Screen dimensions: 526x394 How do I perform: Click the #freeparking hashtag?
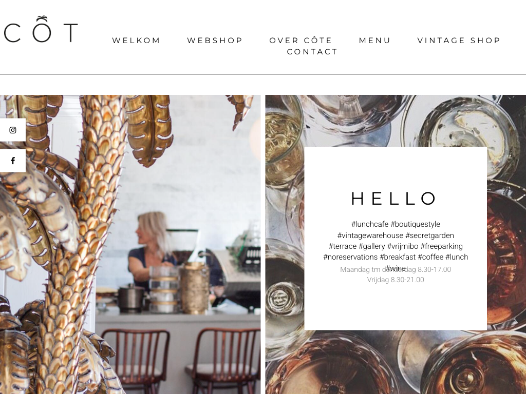(x=441, y=246)
